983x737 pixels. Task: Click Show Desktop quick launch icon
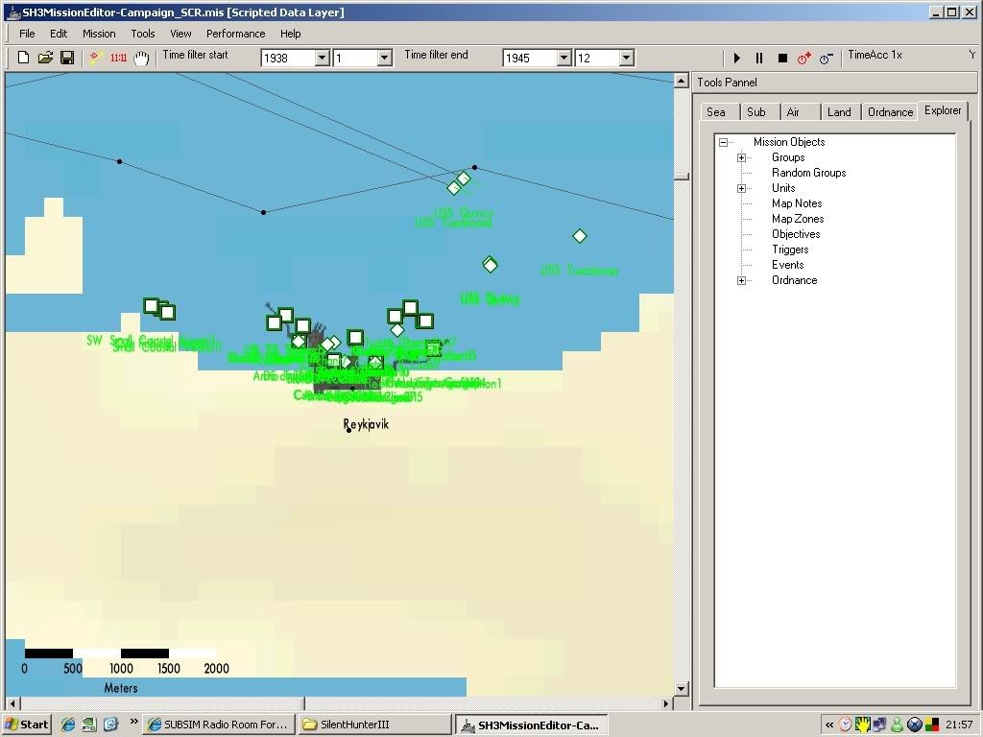(89, 725)
